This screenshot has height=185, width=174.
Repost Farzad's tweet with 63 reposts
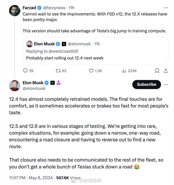58,71
